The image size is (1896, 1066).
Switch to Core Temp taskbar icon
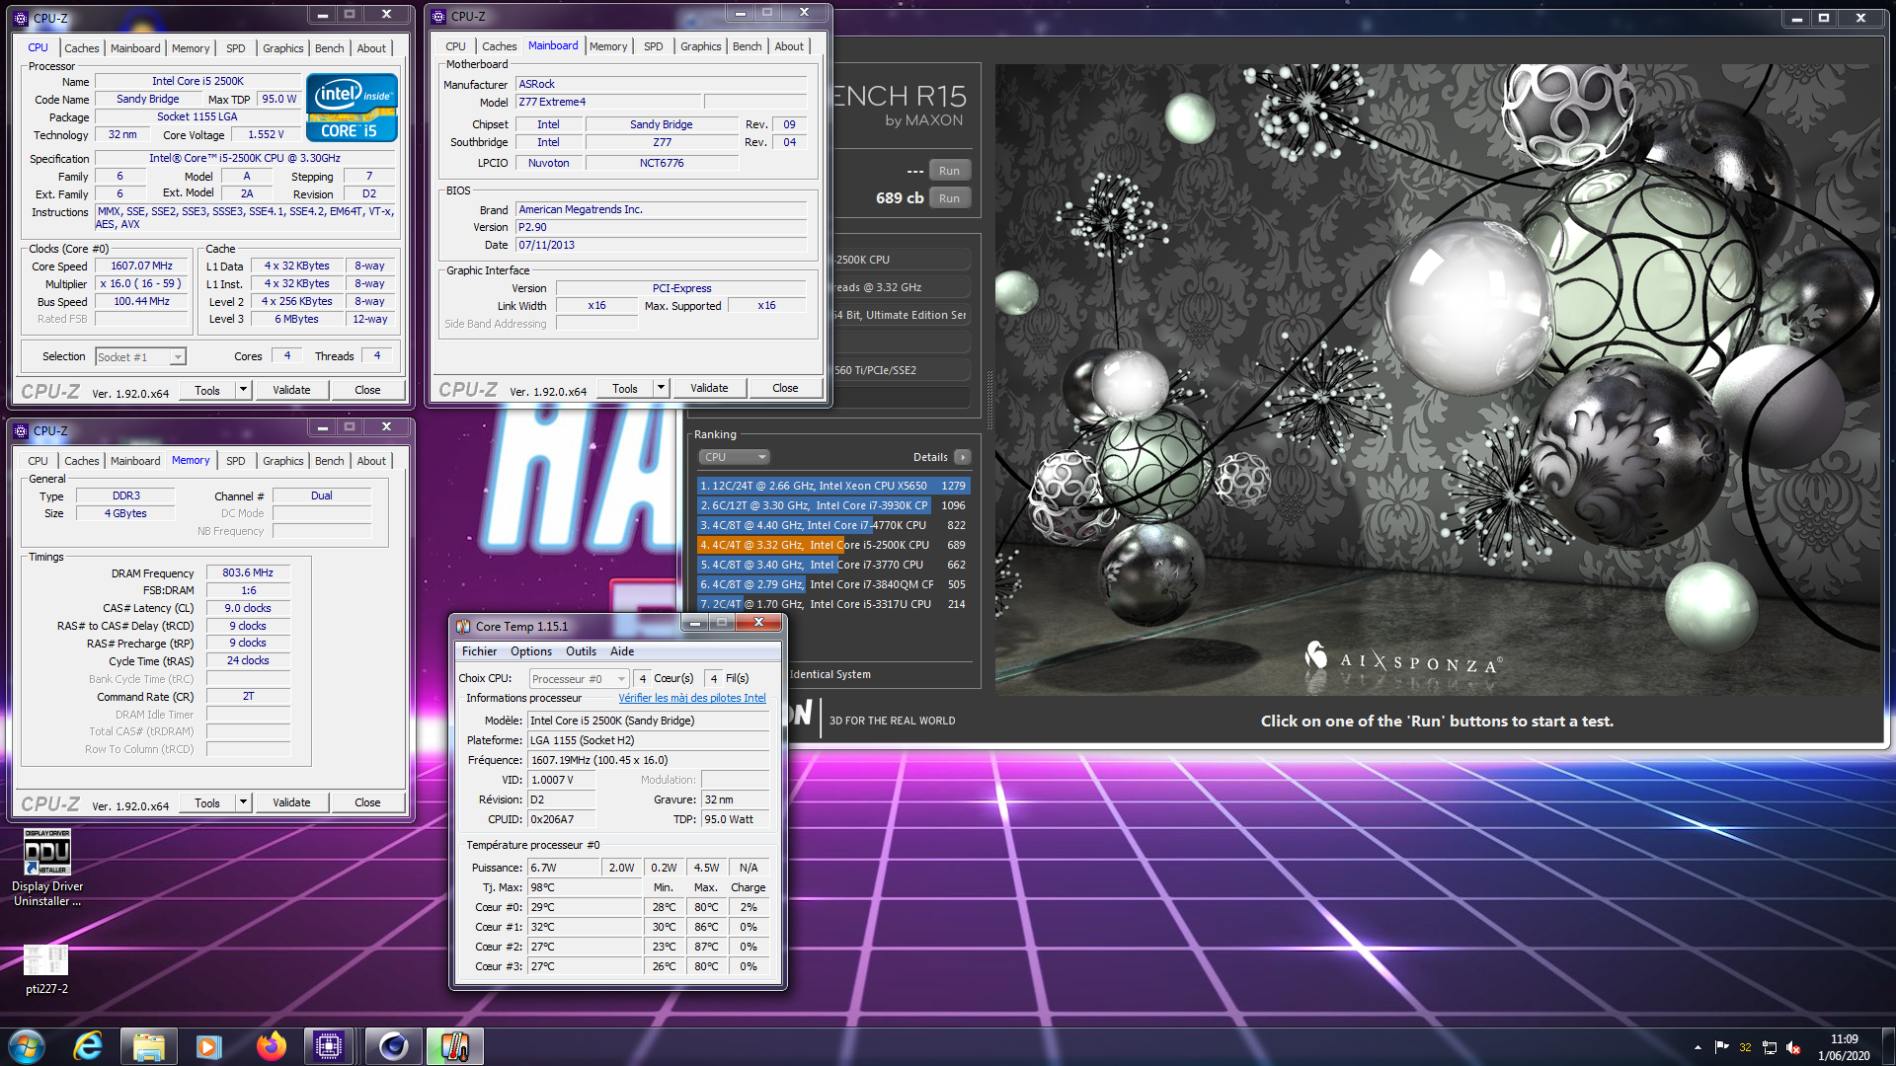[x=454, y=1045]
